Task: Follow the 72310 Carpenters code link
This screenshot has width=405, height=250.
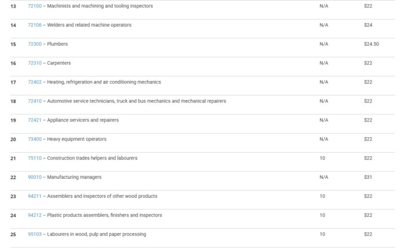Action: point(34,63)
